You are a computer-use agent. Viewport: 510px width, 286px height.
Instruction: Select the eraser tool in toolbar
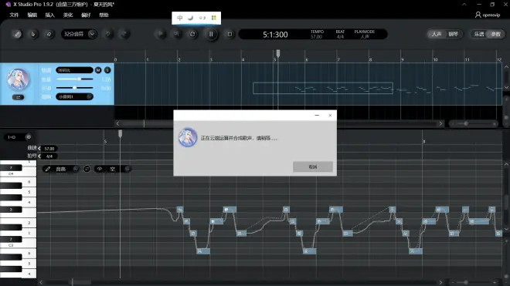tap(49, 34)
